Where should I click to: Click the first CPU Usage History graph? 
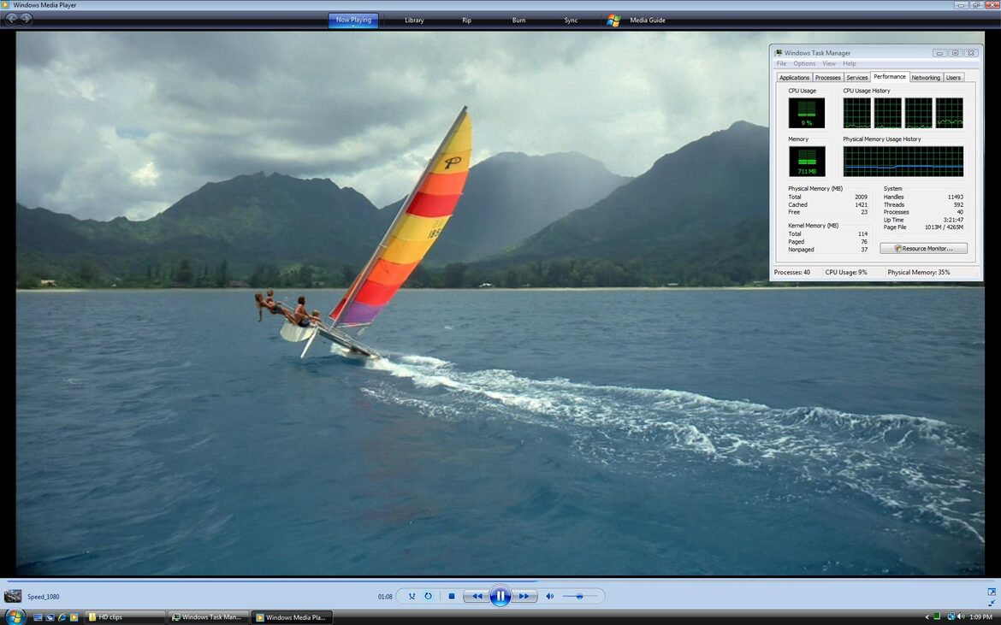pyautogui.click(x=856, y=113)
